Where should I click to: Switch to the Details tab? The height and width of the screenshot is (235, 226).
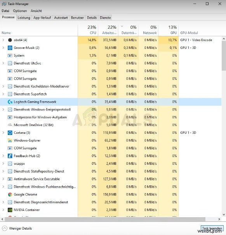tap(92, 18)
